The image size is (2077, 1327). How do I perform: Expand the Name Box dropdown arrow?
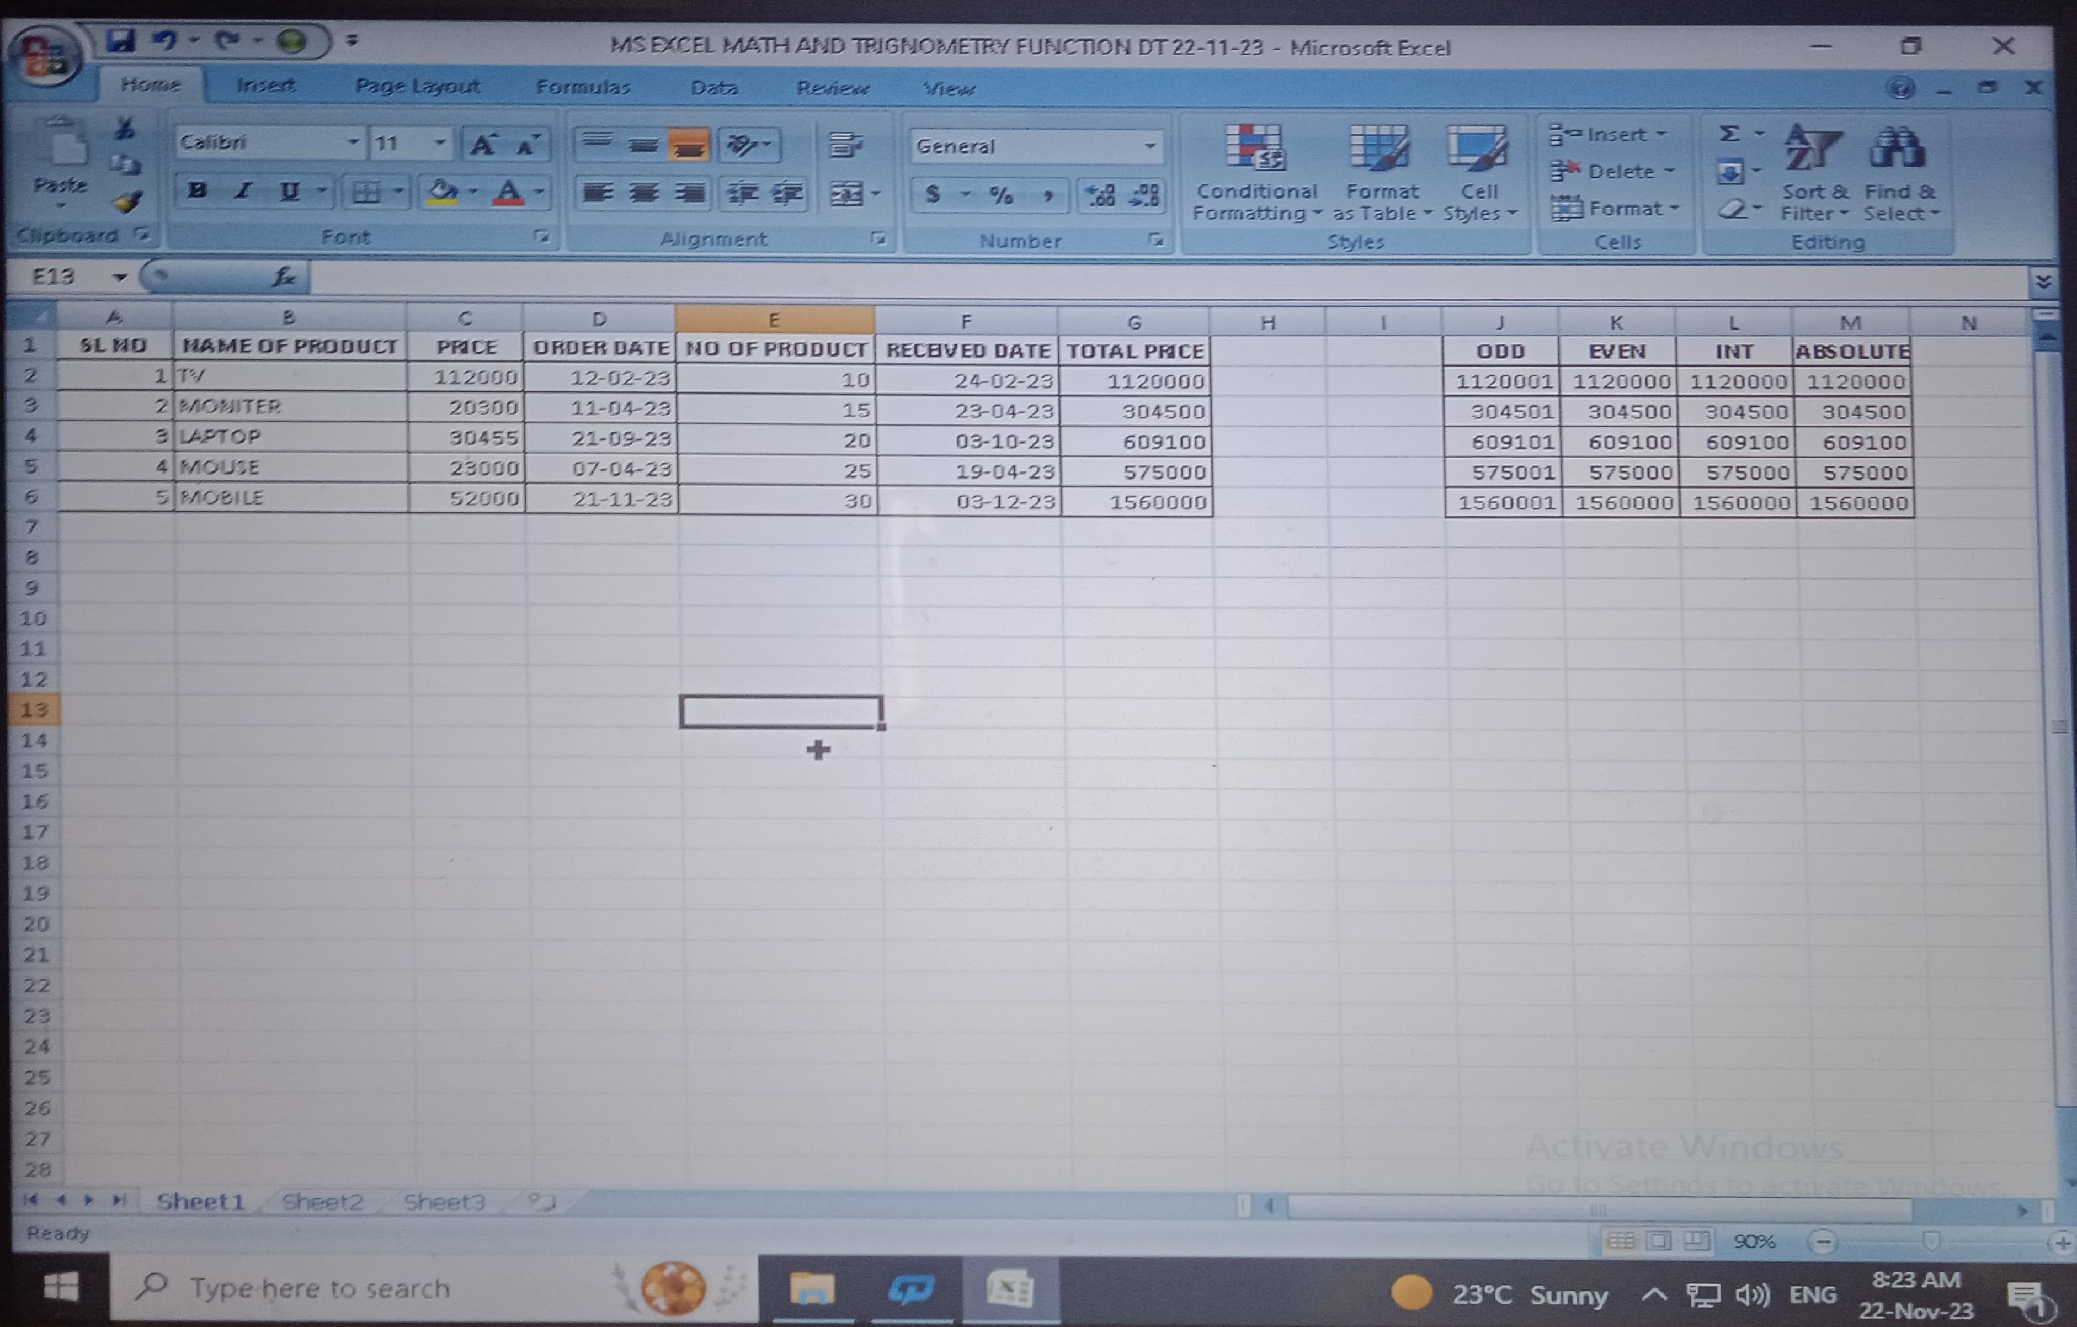119,277
